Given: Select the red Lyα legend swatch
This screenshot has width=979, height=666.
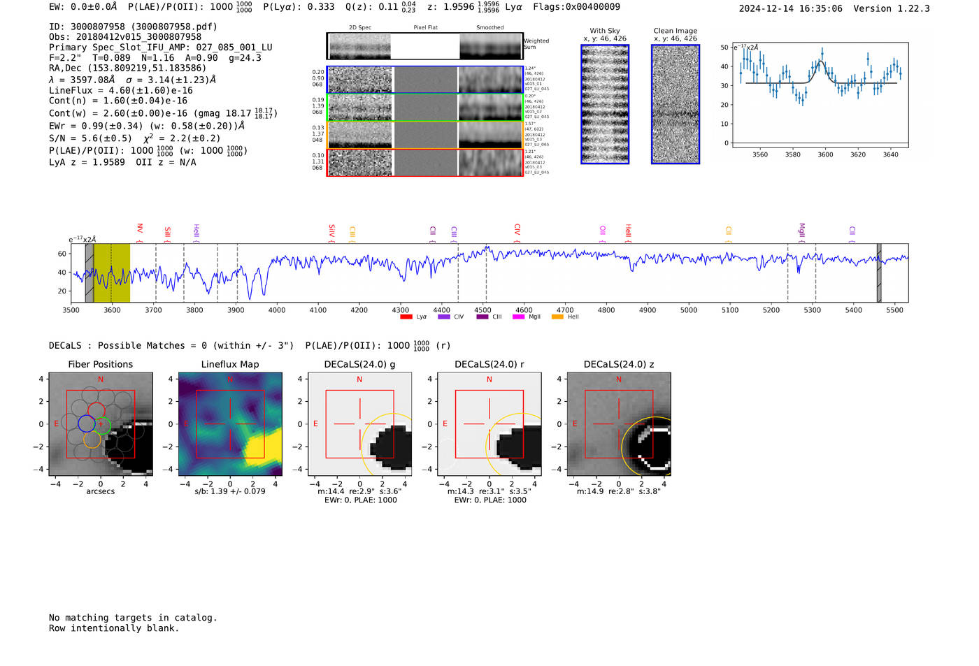Looking at the screenshot, I should tap(406, 317).
